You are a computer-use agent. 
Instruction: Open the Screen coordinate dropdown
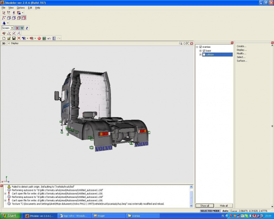pyautogui.click(x=12, y=28)
